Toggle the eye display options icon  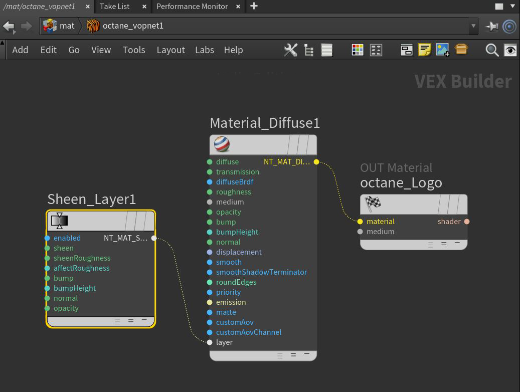(510, 50)
